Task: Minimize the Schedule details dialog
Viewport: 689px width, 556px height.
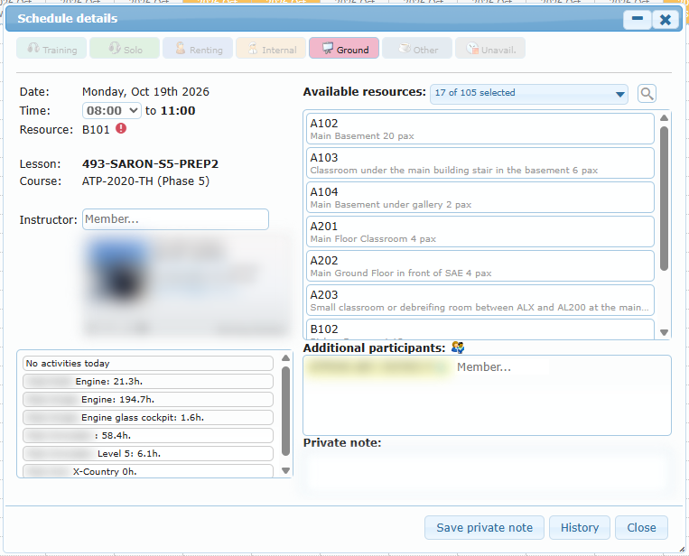Action: [x=638, y=19]
